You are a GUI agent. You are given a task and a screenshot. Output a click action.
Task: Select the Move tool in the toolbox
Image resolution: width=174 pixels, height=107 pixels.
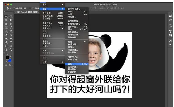(x=6, y=17)
